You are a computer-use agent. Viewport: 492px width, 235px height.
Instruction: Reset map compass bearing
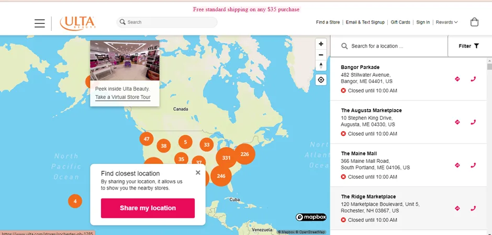pos(321,65)
